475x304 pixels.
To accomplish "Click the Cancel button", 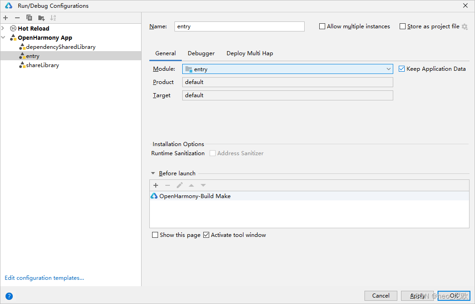I will click(x=381, y=295).
